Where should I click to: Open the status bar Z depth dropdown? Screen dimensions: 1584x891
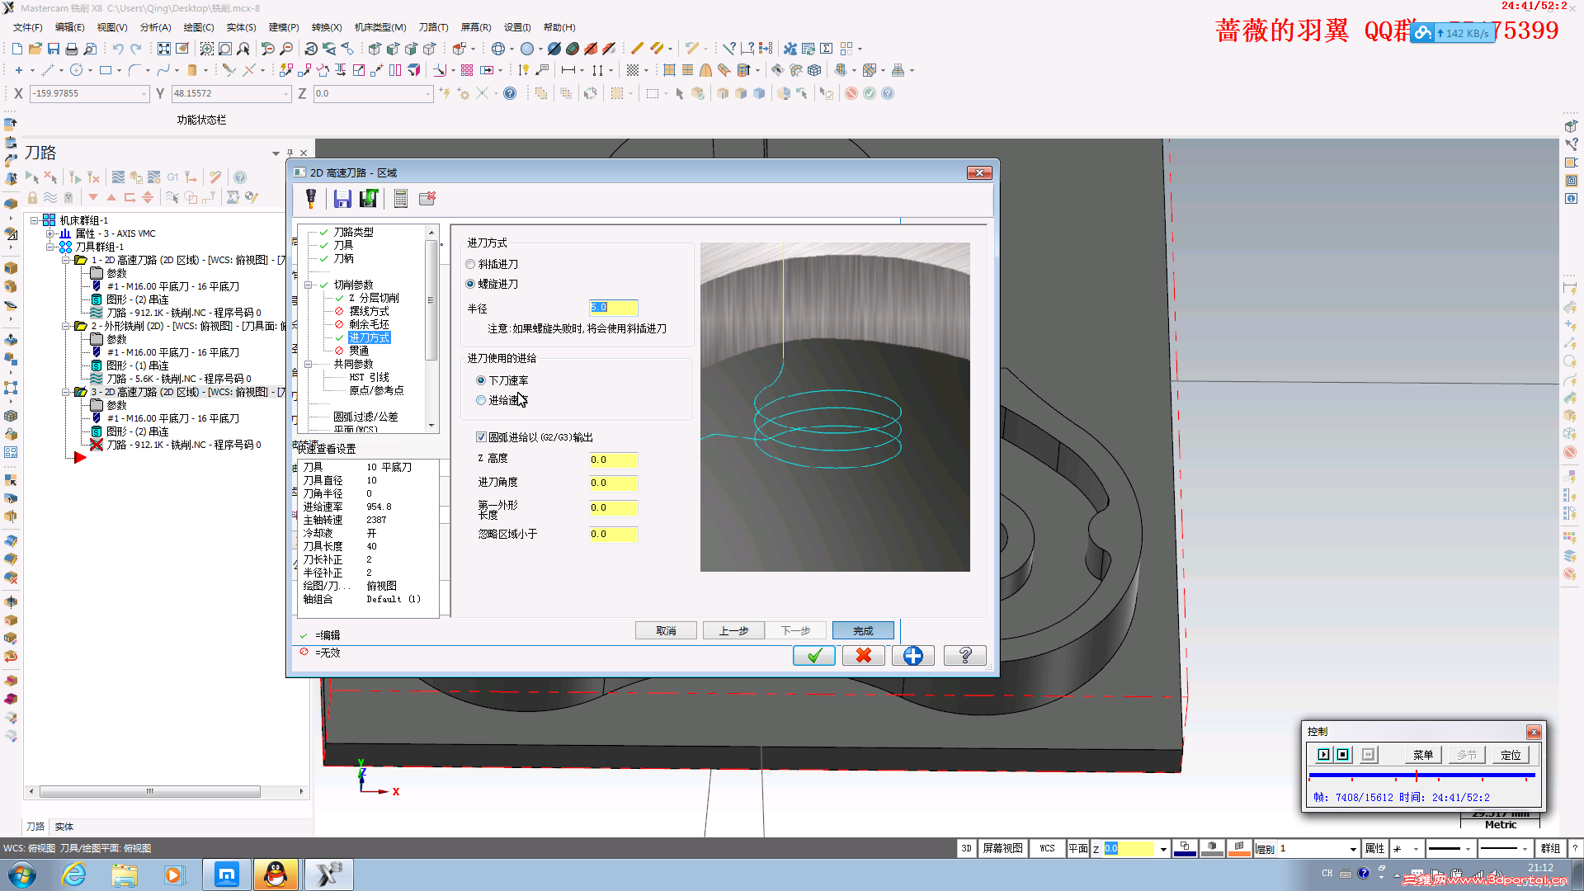[x=1163, y=849]
